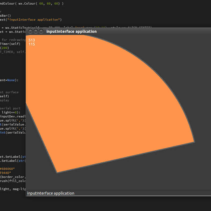Close the inputInterface application window
This screenshot has height=211, width=211.
[x=30, y=31]
